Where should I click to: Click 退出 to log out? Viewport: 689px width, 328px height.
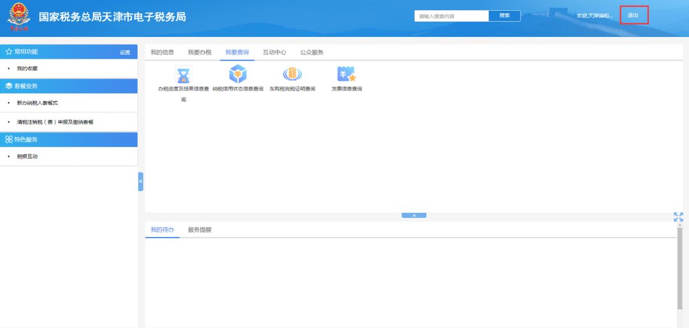click(x=633, y=15)
